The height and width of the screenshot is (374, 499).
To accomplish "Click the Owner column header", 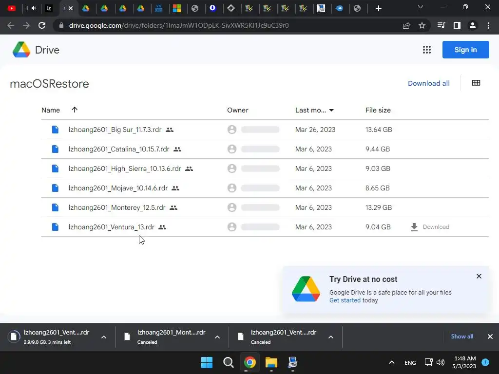I will click(x=237, y=110).
